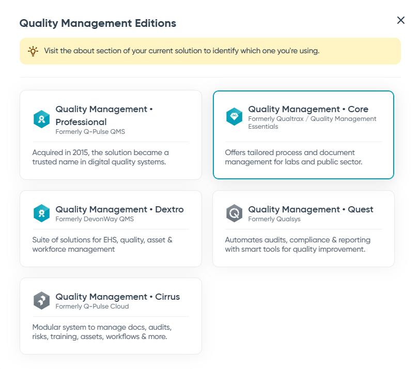Select Quality Management • Quest title
Screen dimensions: 419x369
click(311, 209)
